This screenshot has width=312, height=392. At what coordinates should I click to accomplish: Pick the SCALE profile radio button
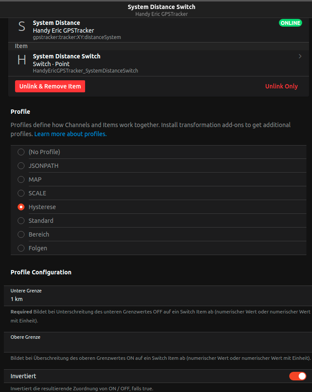(x=21, y=193)
